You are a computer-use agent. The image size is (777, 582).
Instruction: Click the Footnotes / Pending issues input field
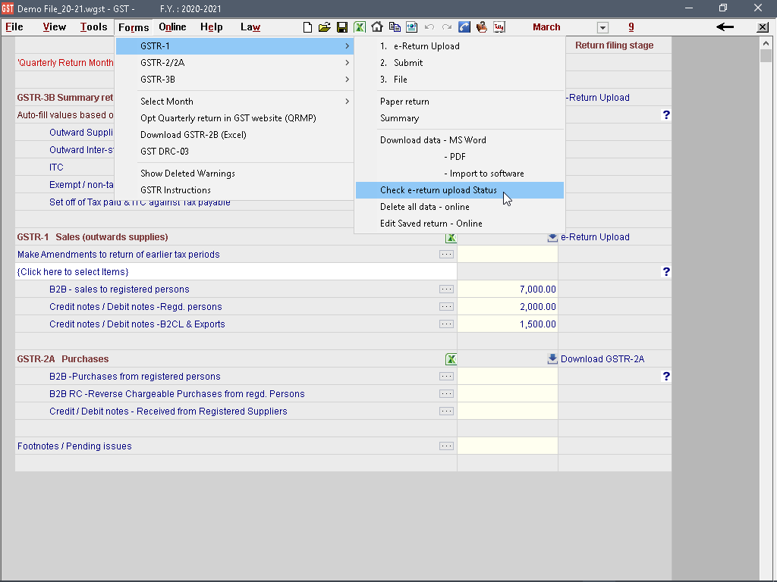point(507,446)
